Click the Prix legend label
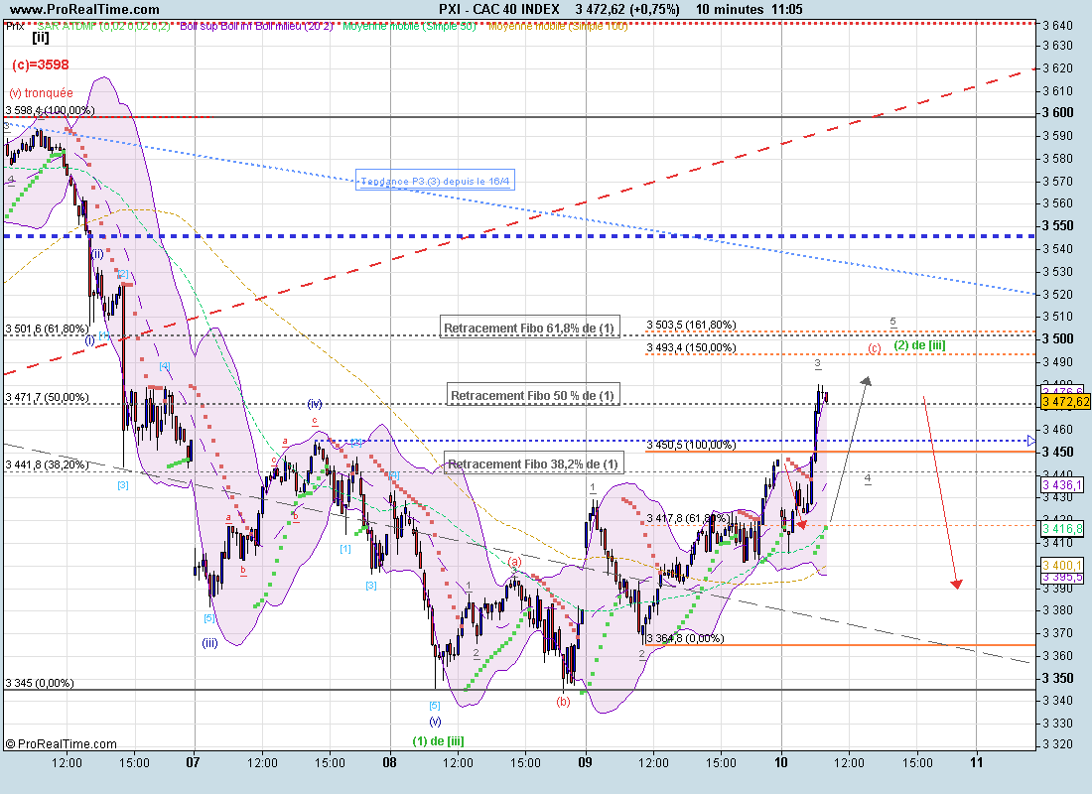The height and width of the screenshot is (794, 1092). click(15, 27)
